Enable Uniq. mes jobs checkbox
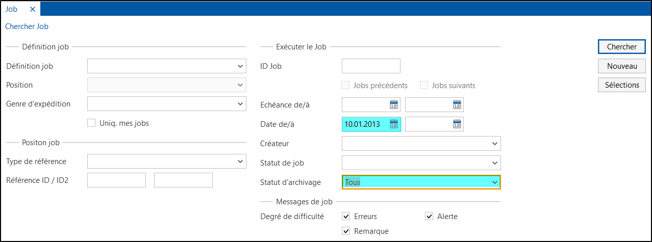 point(91,123)
